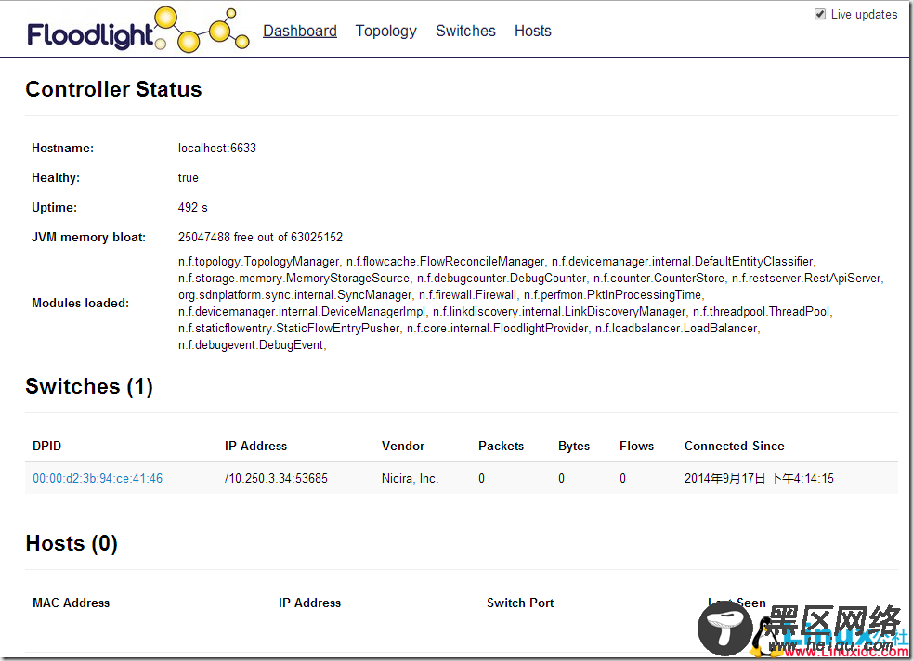The image size is (913, 661).
Task: Click the Modules loaded list text
Action: click(x=531, y=304)
